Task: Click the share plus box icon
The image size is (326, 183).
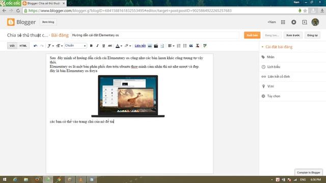Action: (x=305, y=22)
